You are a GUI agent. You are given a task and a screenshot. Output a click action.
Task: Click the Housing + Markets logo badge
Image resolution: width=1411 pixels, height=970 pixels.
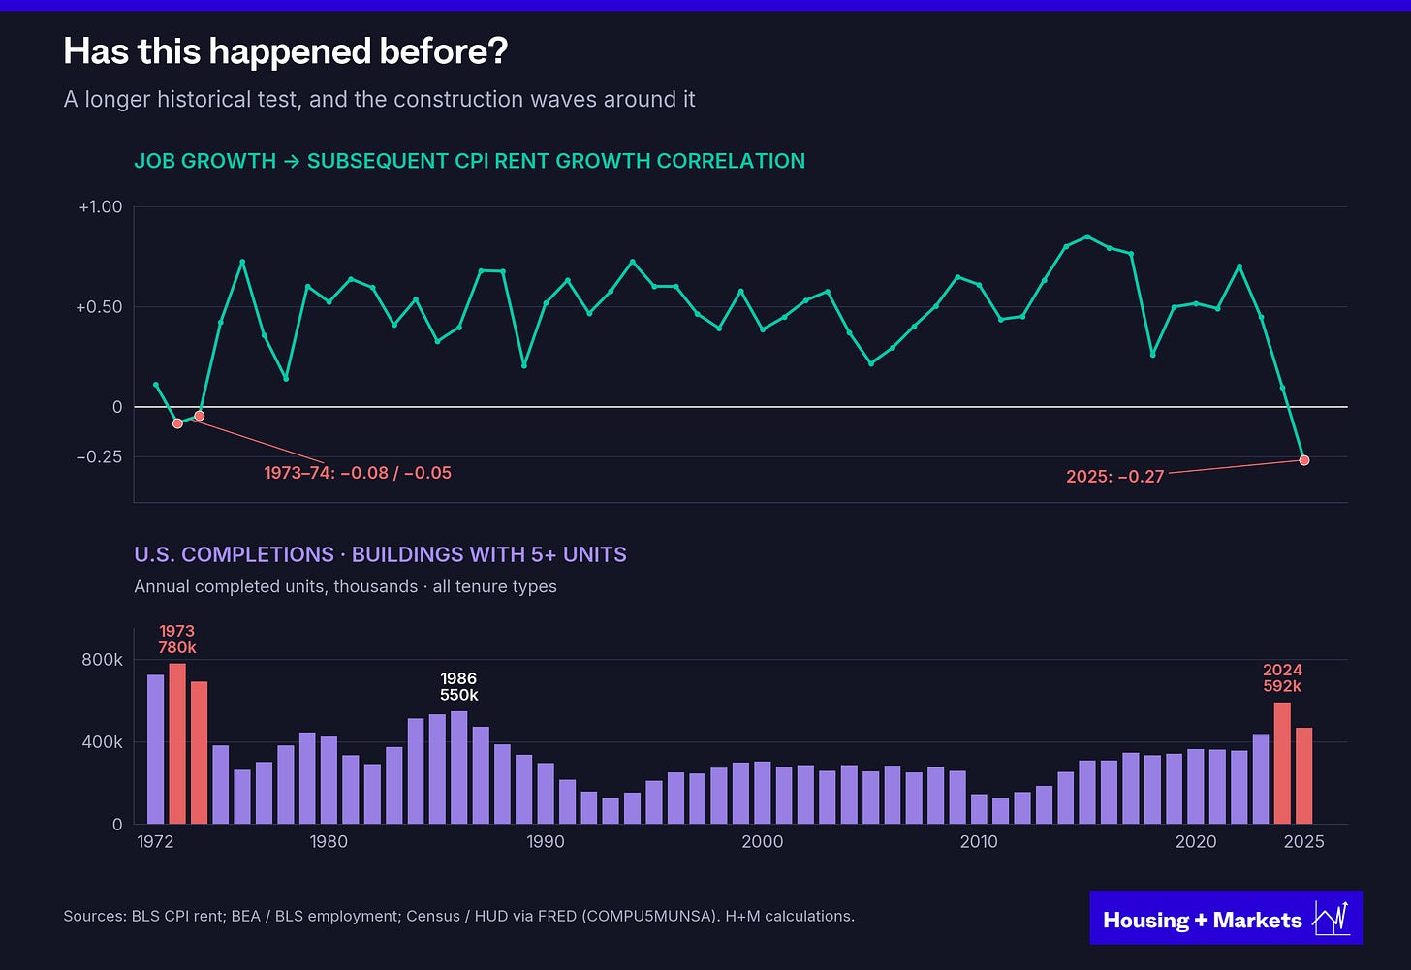pos(1226,918)
